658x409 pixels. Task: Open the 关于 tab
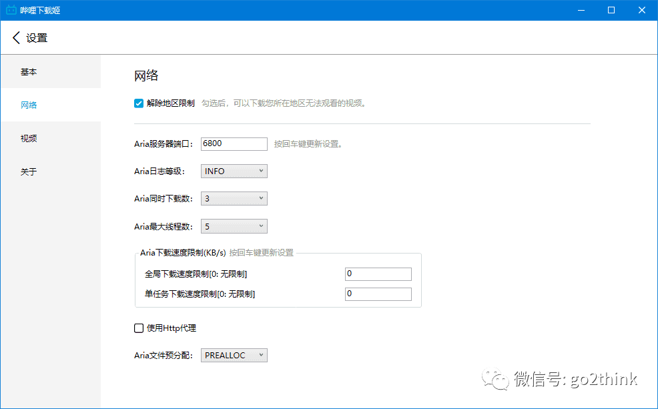coord(51,171)
